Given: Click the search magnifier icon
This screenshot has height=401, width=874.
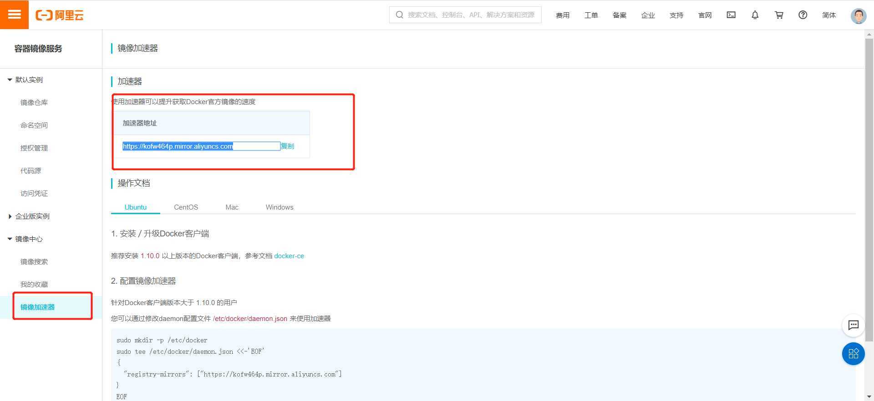Looking at the screenshot, I should (x=399, y=15).
